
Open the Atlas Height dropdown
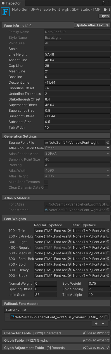[77, 176]
